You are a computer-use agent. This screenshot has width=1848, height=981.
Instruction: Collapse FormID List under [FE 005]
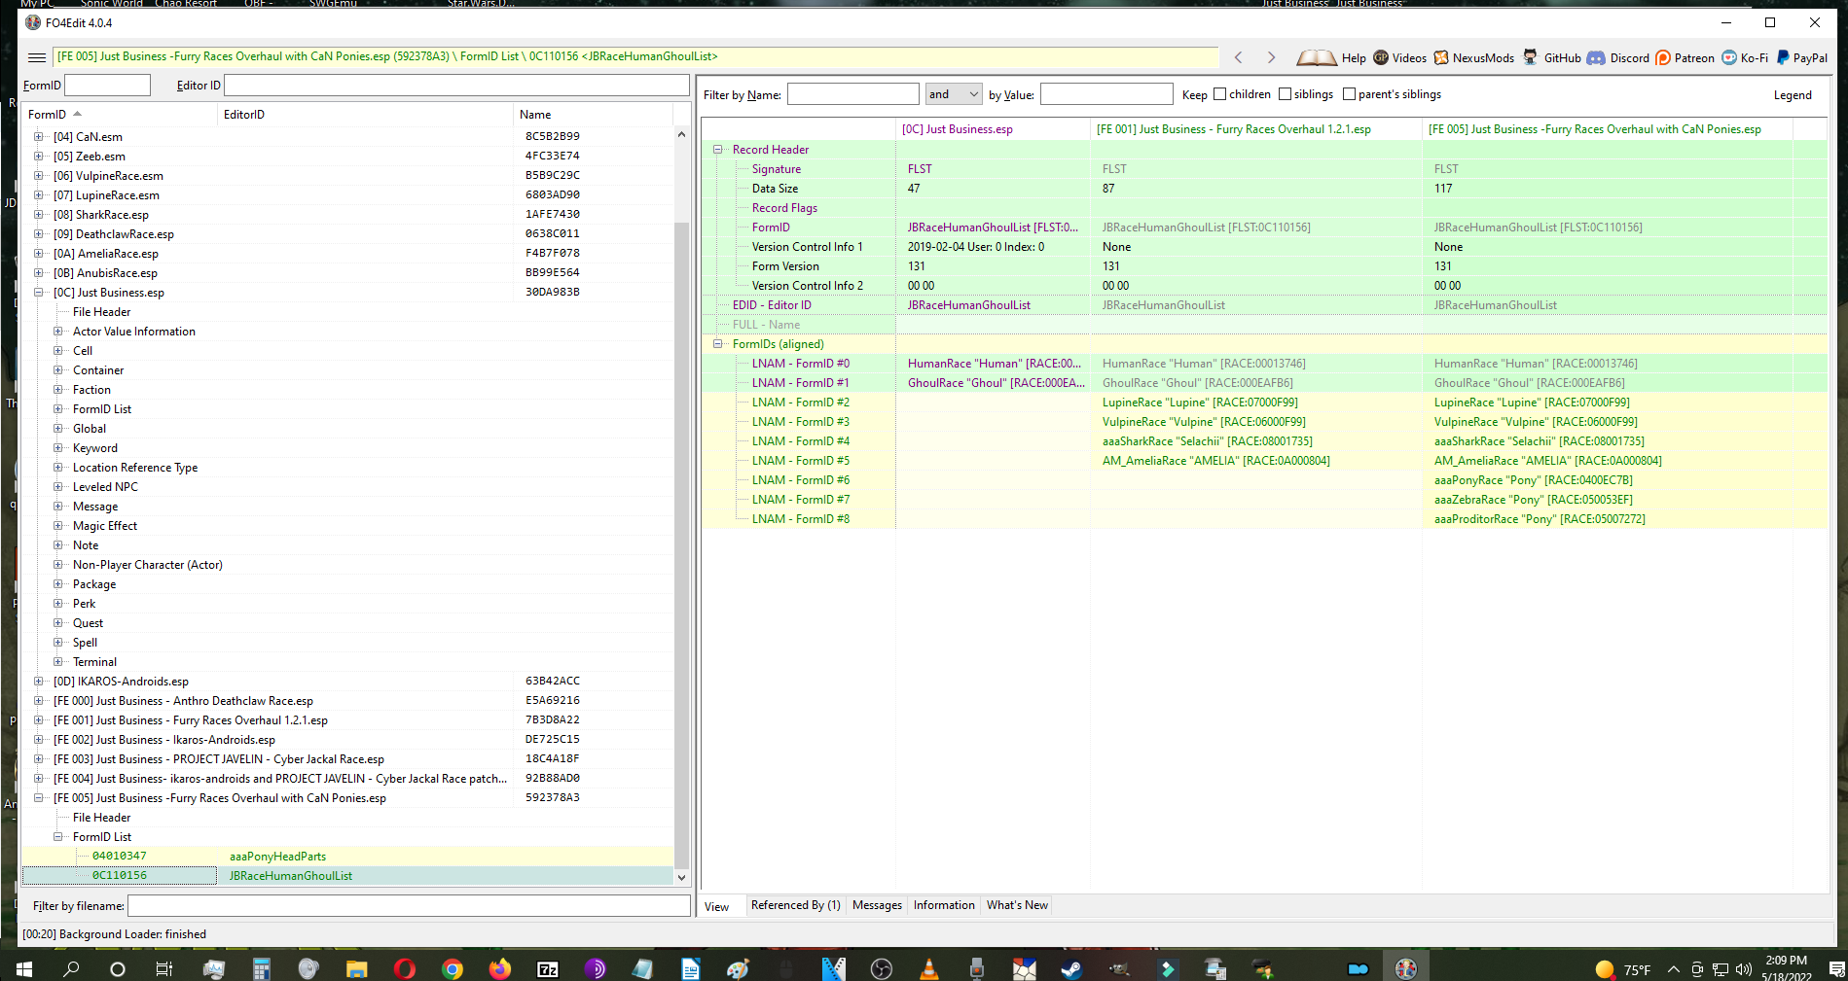pyautogui.click(x=57, y=837)
